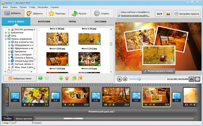Image resolution: width=203 pixels, height=126 pixels.
Task: Switch to the Переходы tab
Action: (x=58, y=13)
